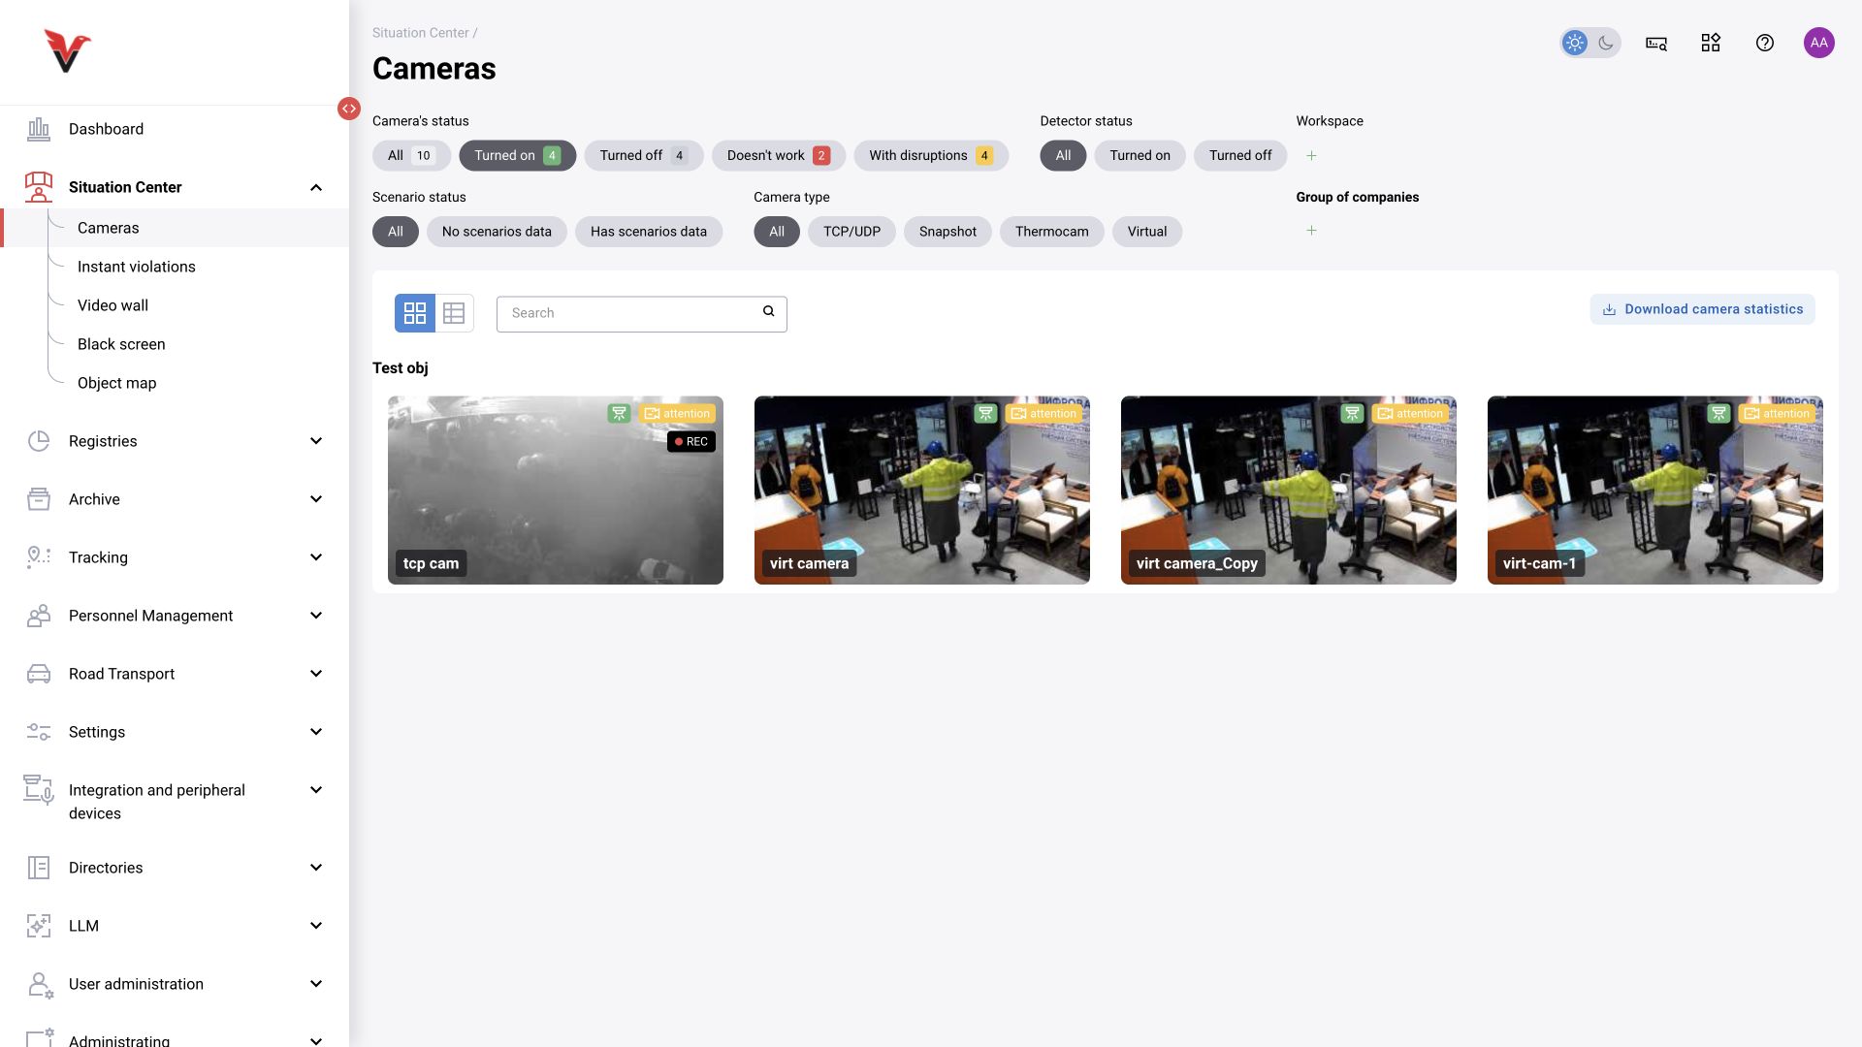
Task: Open the Dashboard icon in the sidebar
Action: coord(39,129)
